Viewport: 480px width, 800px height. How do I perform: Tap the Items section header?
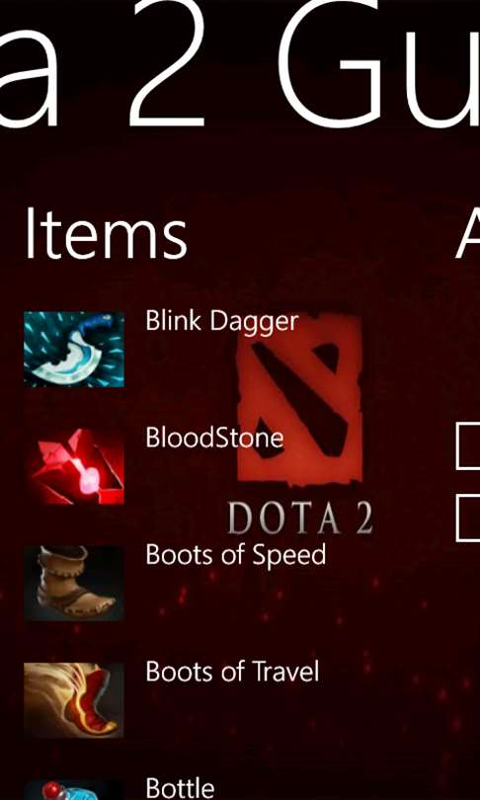pos(106,234)
